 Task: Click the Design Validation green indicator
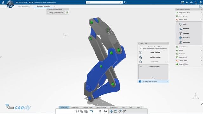tap(177, 64)
